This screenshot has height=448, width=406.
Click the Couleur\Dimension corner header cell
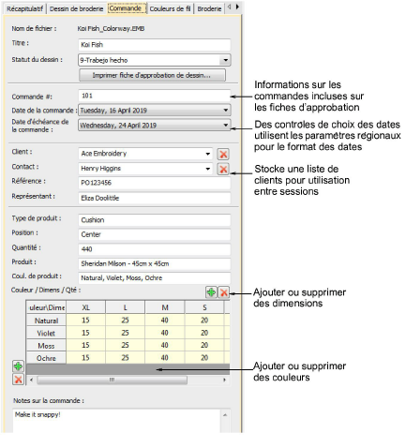click(x=46, y=307)
